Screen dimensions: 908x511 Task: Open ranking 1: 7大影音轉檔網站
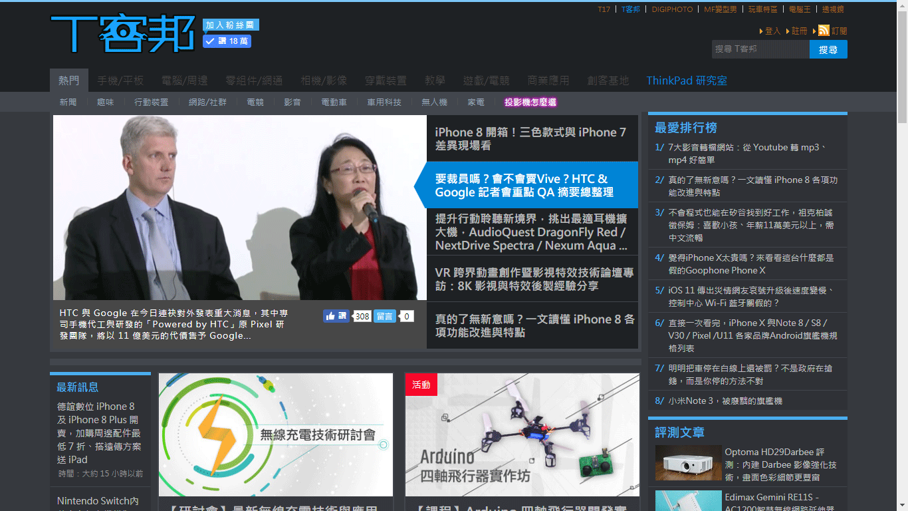748,154
